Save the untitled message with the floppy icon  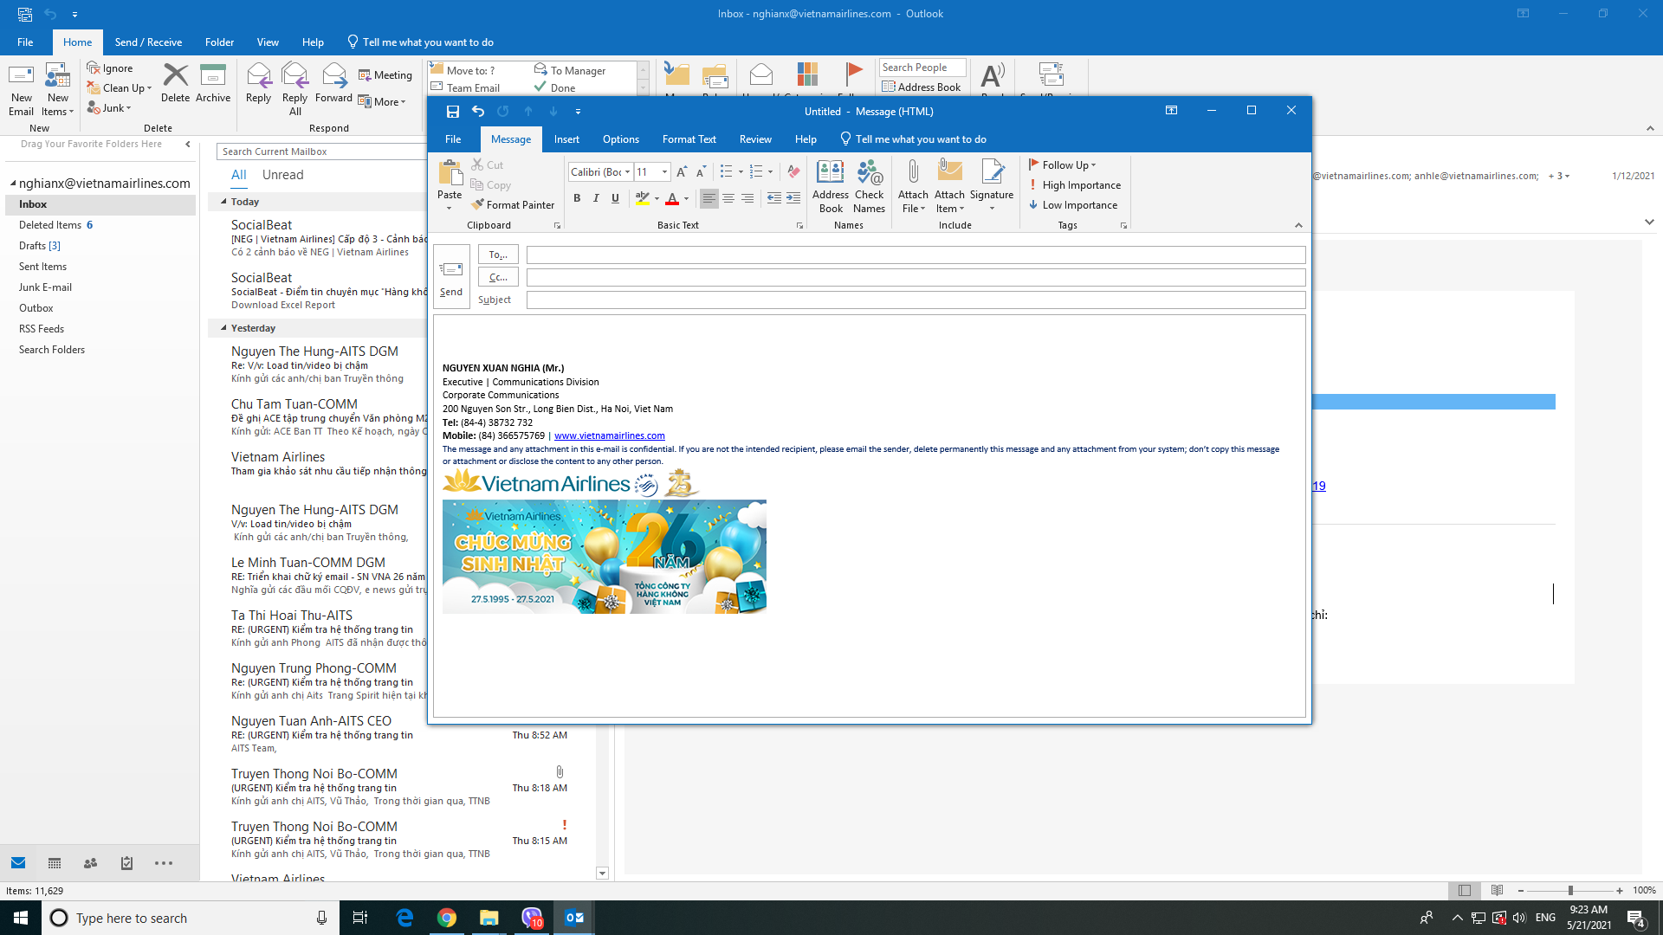[452, 112]
